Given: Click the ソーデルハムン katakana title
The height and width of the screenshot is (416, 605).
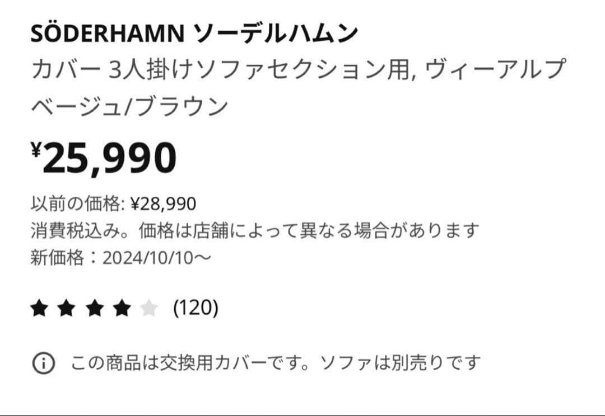Looking at the screenshot, I should click(277, 35).
